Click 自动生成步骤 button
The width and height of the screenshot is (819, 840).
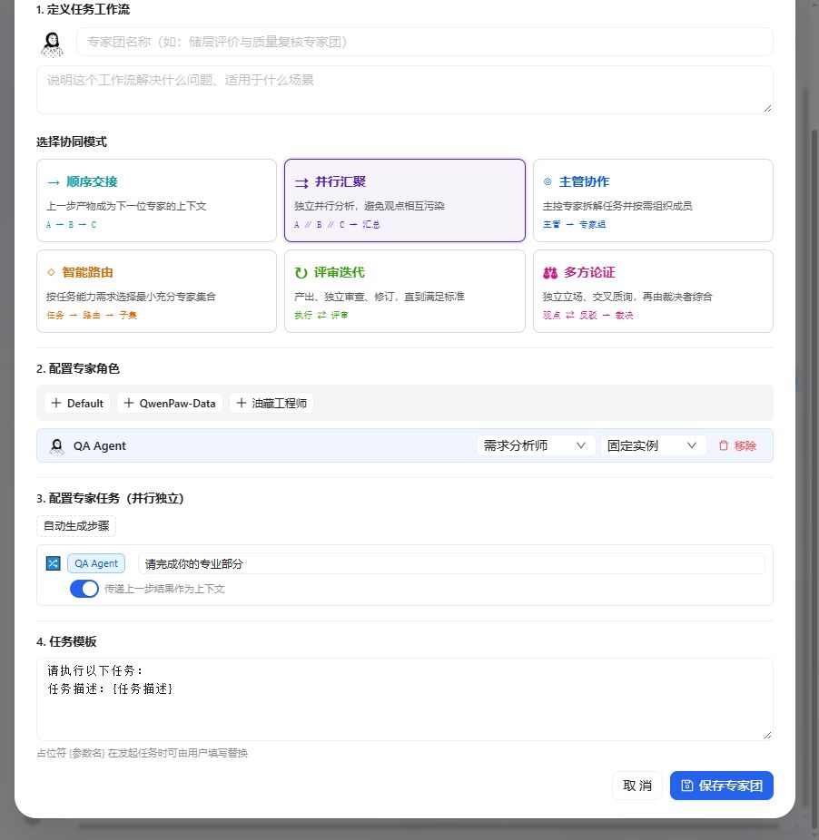(x=76, y=526)
